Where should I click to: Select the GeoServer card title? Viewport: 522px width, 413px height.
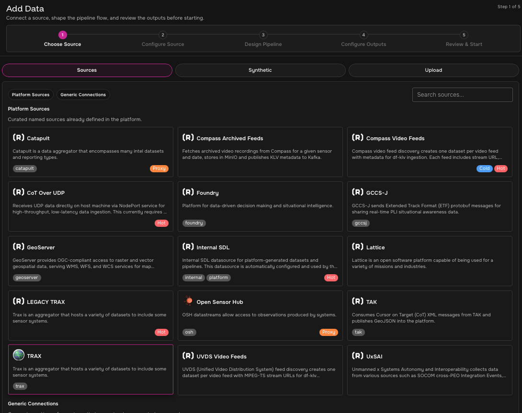(x=41, y=247)
